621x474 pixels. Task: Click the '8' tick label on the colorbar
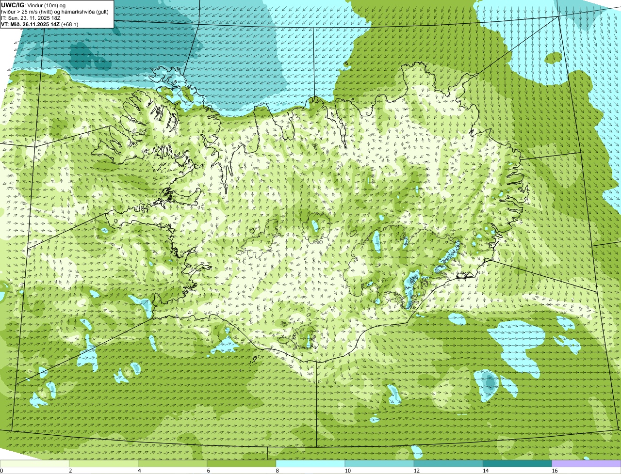click(x=277, y=471)
